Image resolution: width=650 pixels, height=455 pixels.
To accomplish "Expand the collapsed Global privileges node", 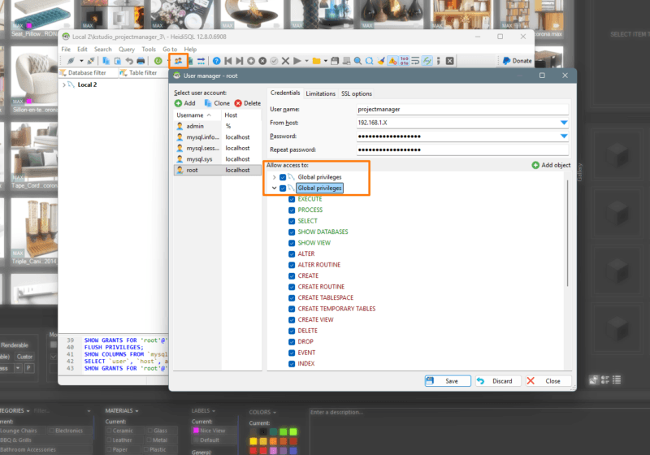I will pos(274,177).
